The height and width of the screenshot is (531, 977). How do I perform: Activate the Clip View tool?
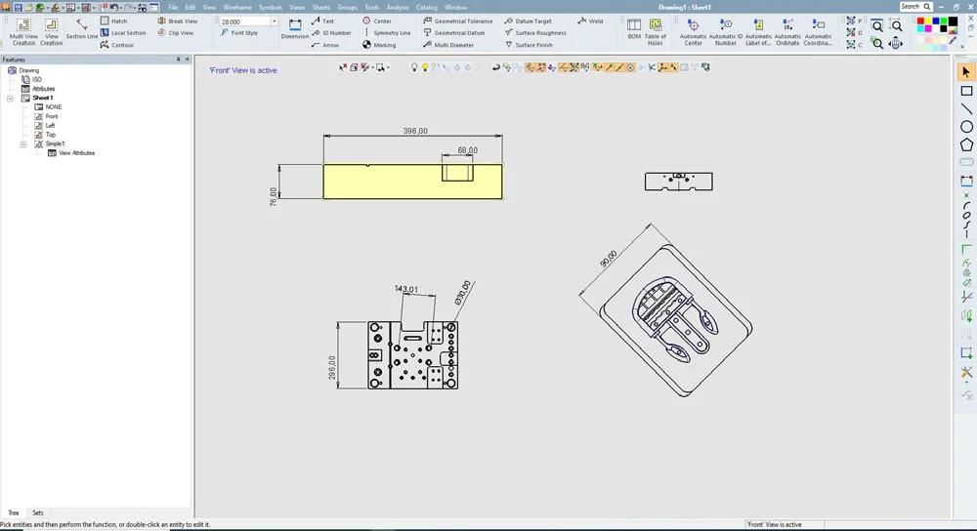176,33
